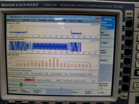Minimize the Bluetooth Measurement window
This screenshot has width=139, height=104.
[93, 18]
